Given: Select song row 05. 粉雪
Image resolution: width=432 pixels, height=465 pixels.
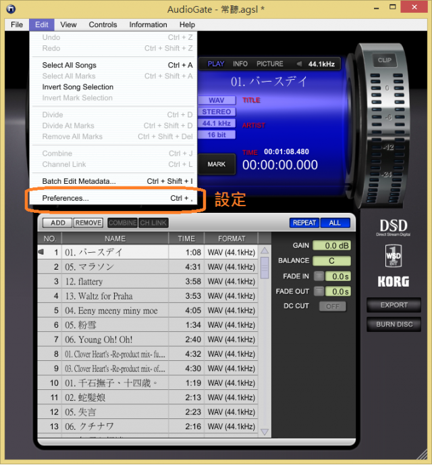Looking at the screenshot, I should [148, 324].
